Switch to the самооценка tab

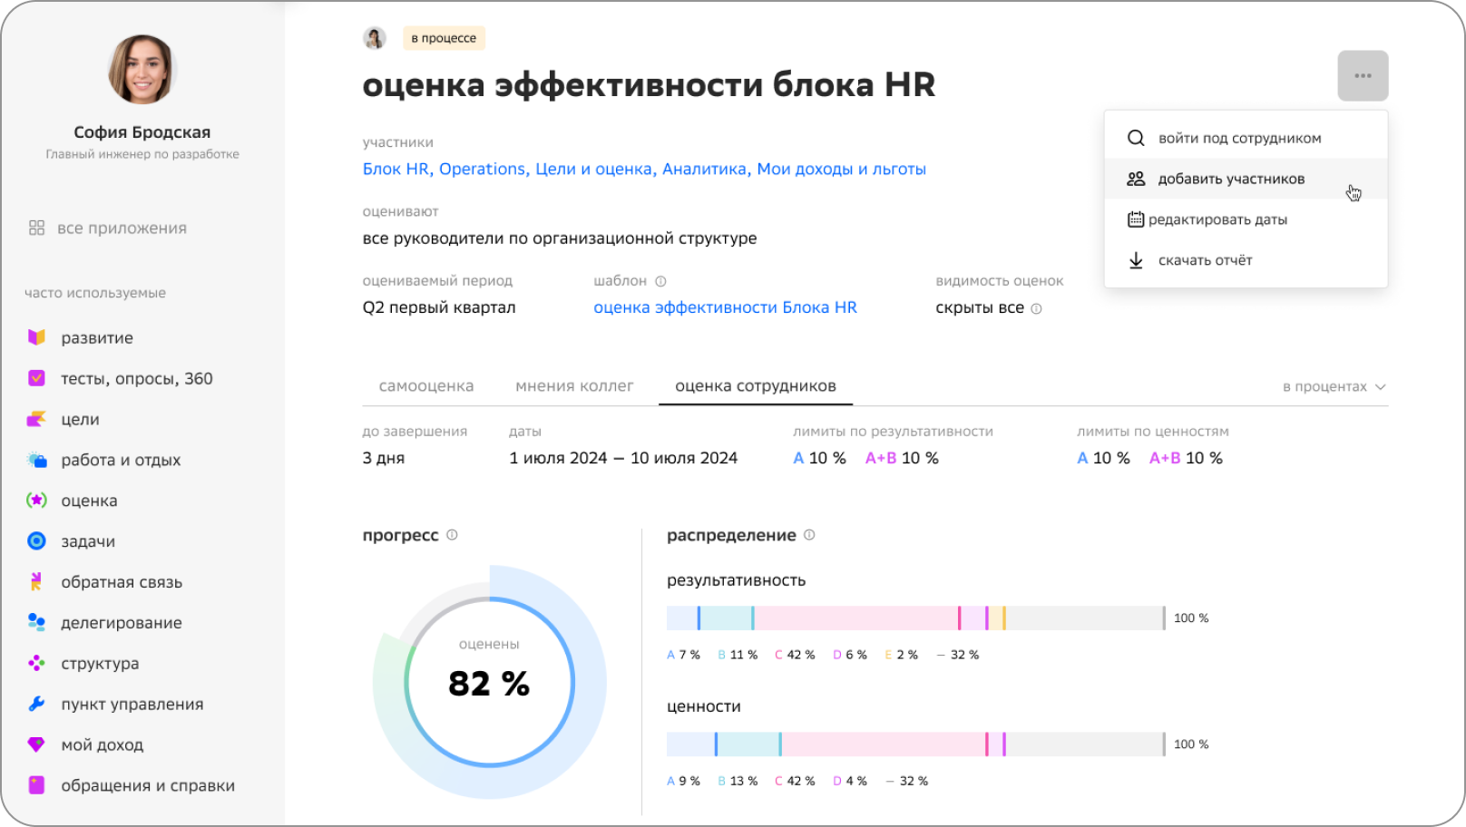(426, 386)
